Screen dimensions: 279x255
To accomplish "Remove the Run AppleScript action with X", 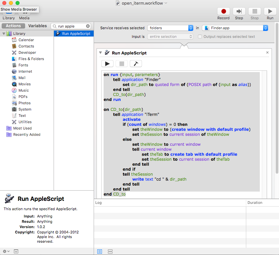I will pos(267,52).
